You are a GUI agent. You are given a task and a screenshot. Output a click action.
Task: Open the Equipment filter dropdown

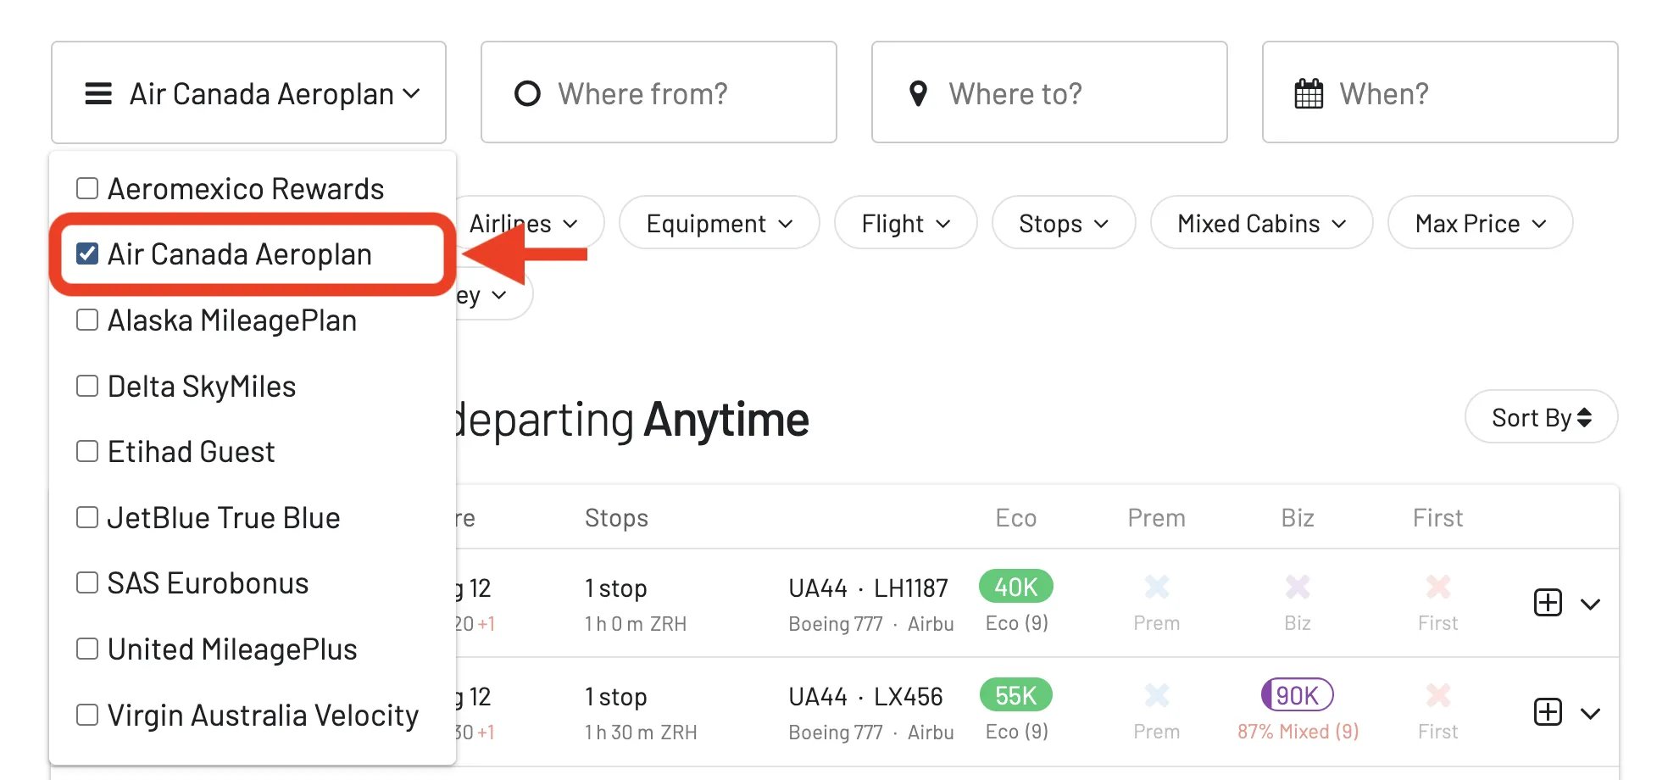coord(720,223)
